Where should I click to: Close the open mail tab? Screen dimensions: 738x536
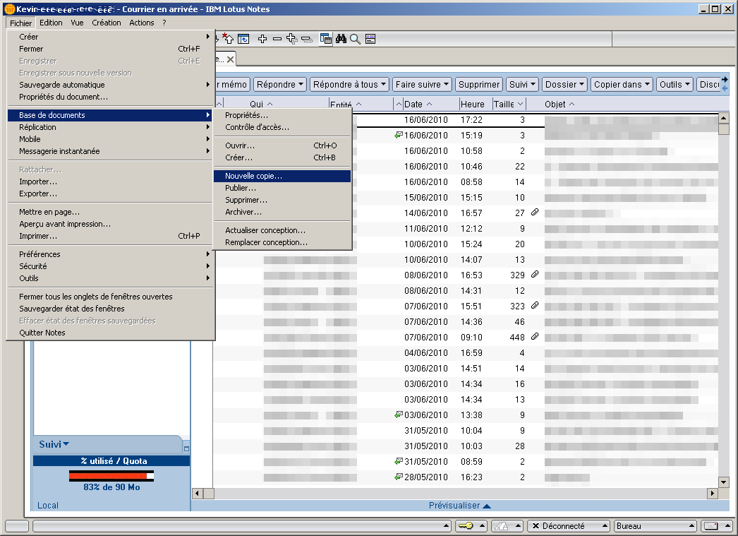(230, 59)
